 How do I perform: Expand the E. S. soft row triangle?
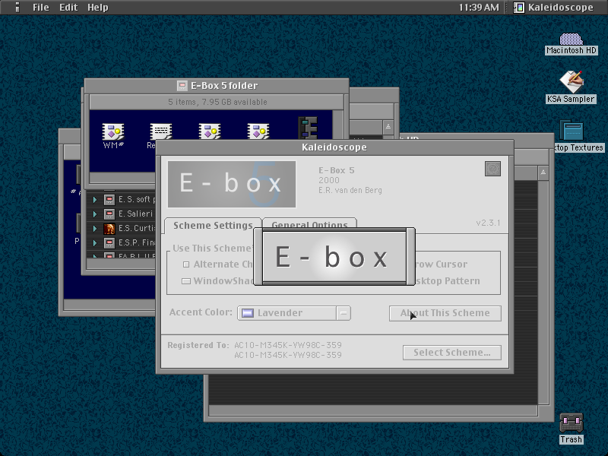(x=94, y=200)
